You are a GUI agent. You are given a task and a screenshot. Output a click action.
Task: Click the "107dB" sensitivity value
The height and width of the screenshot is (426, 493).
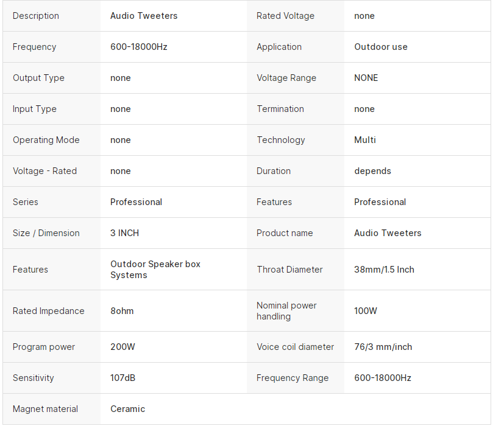point(122,378)
